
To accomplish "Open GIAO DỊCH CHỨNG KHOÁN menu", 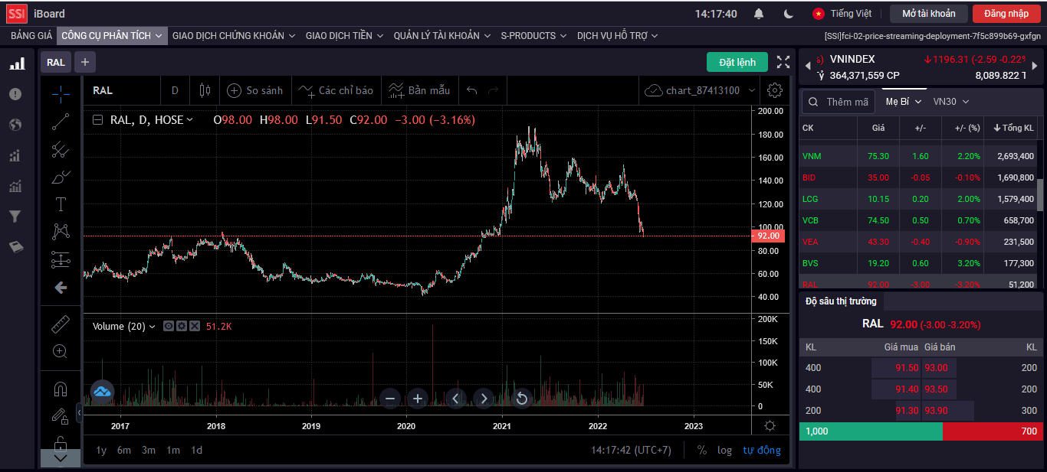I will 234,35.
